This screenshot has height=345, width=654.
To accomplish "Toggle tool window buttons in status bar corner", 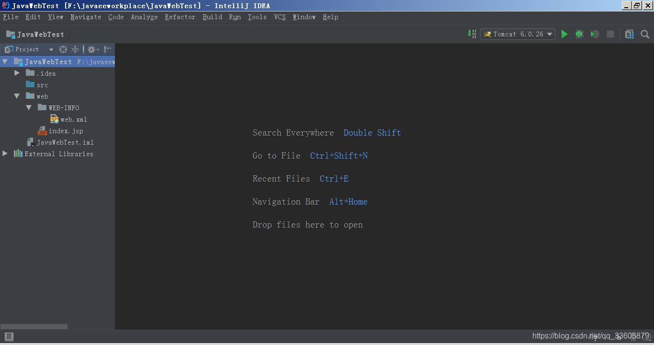I will click(9, 336).
